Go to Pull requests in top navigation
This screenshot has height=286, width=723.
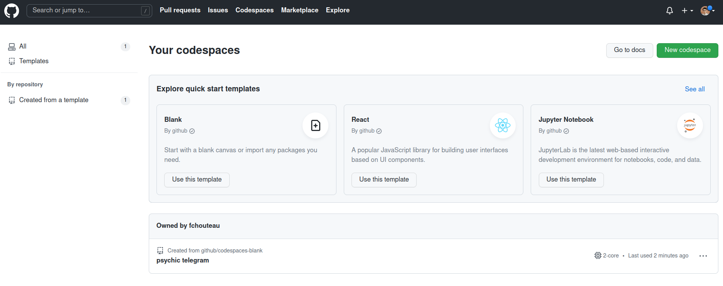click(180, 10)
